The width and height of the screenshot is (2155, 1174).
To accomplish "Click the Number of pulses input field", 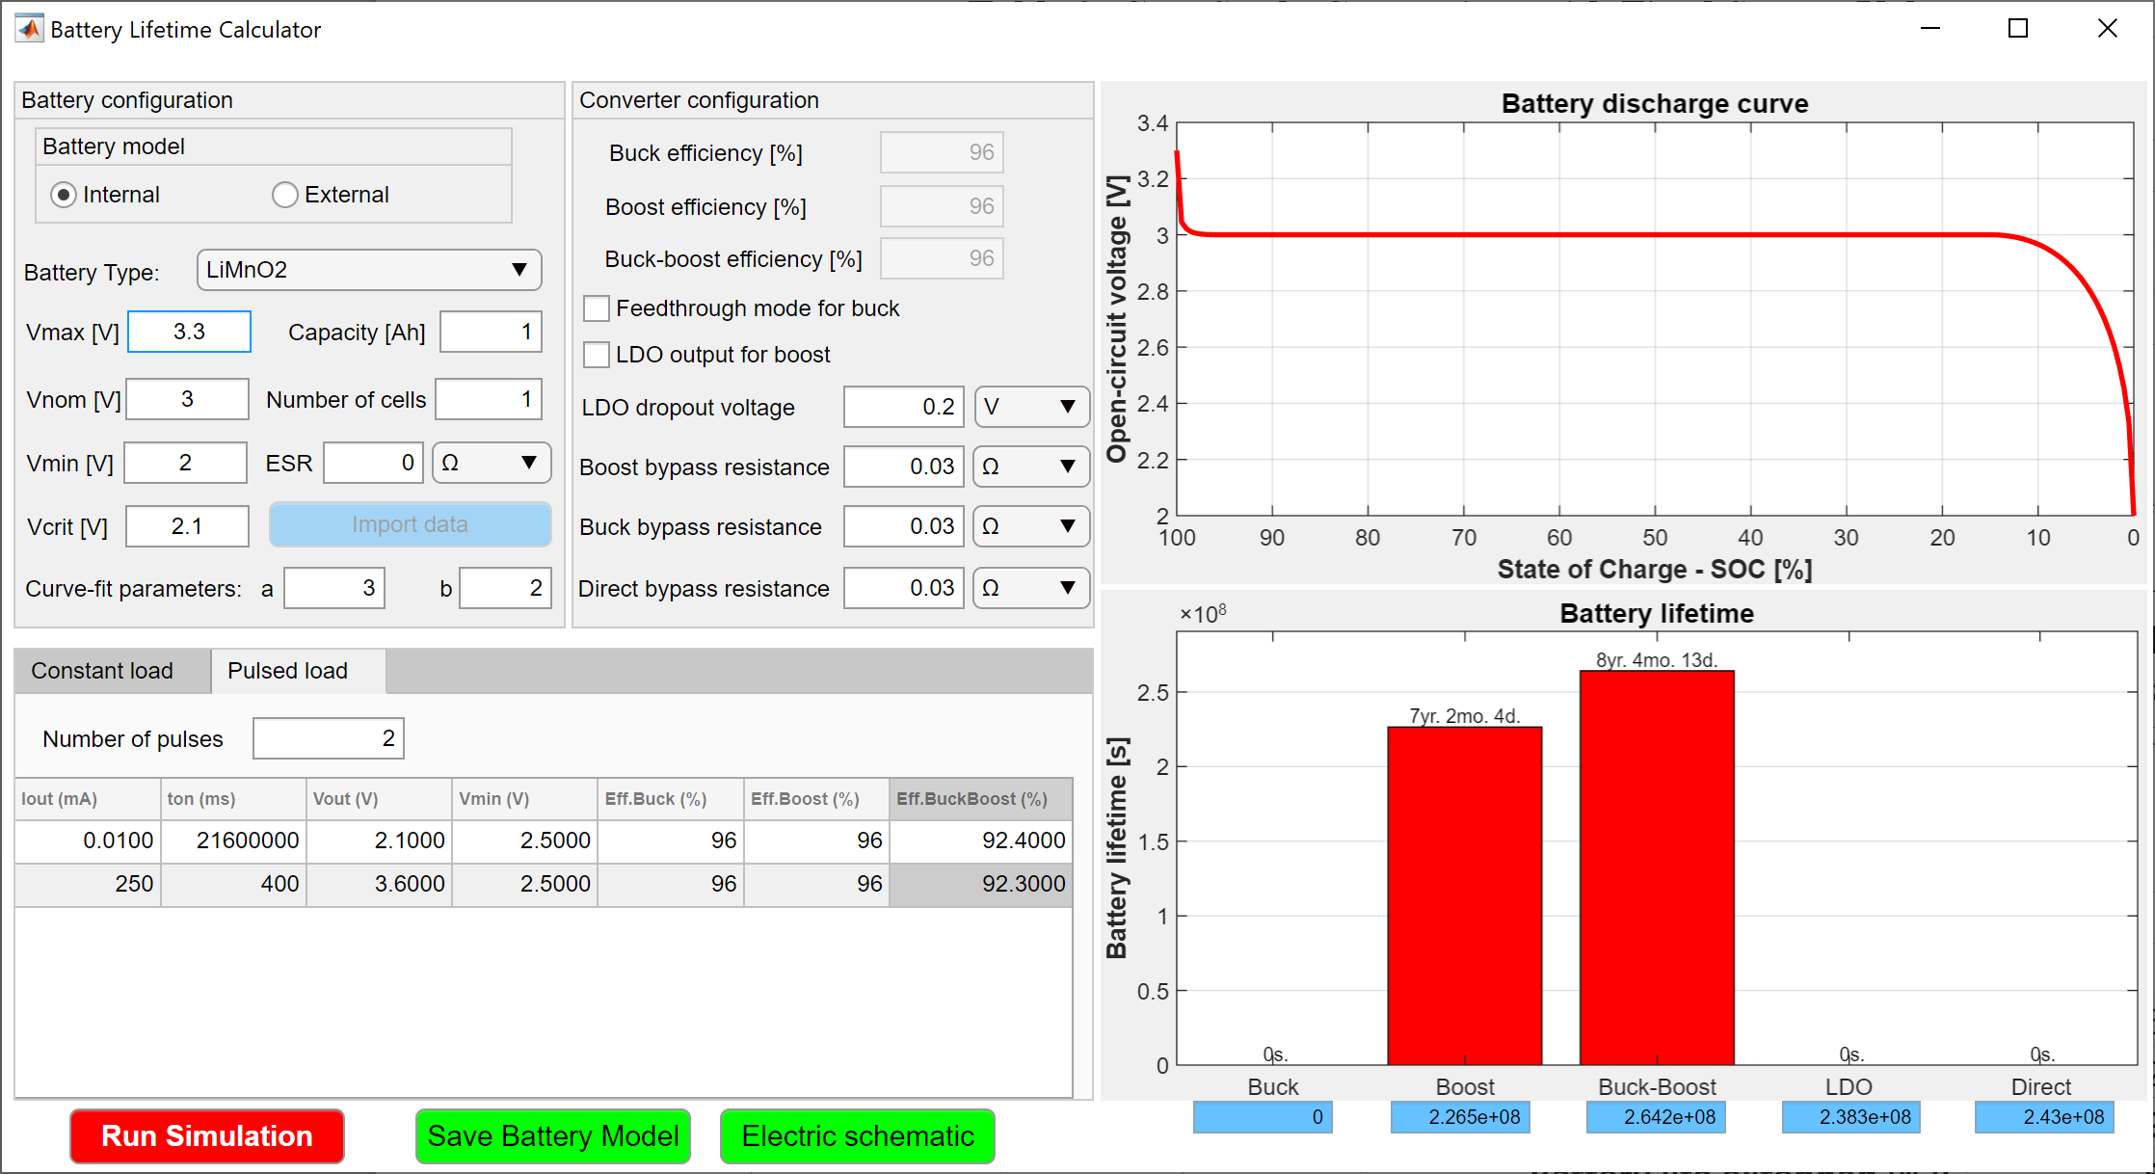I will [x=328, y=737].
